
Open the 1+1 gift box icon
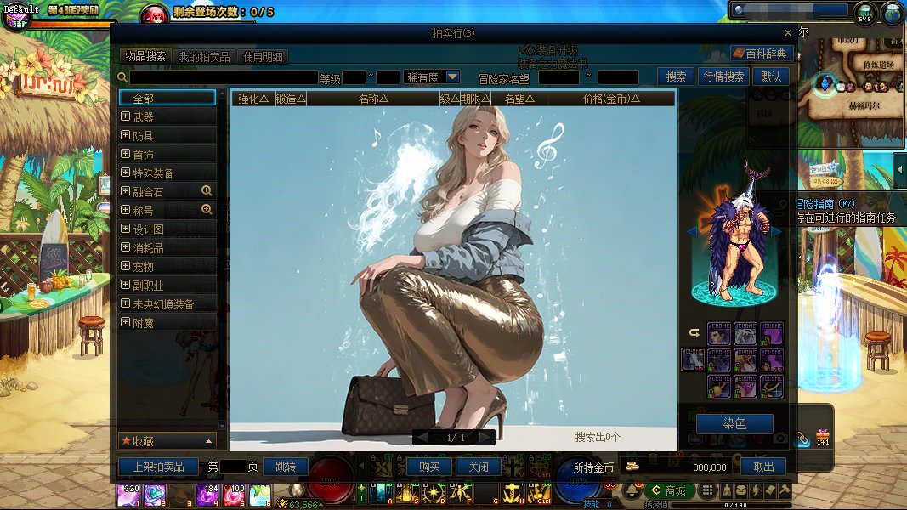pyautogui.click(x=823, y=437)
